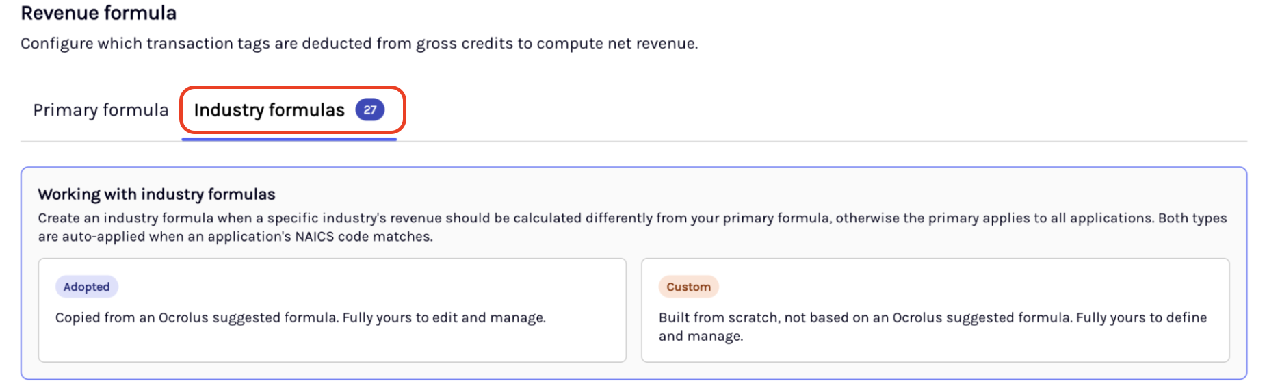Click the blue underline beneath Industry formulas
Image resolution: width=1267 pixels, height=390 pixels.
pyautogui.click(x=289, y=139)
